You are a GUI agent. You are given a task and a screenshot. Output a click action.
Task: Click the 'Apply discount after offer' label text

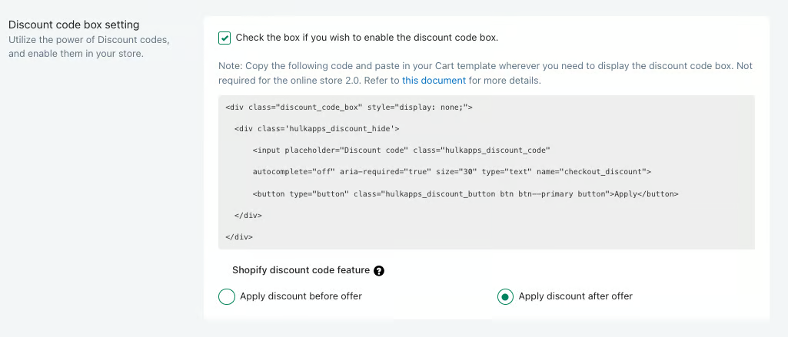[575, 296]
